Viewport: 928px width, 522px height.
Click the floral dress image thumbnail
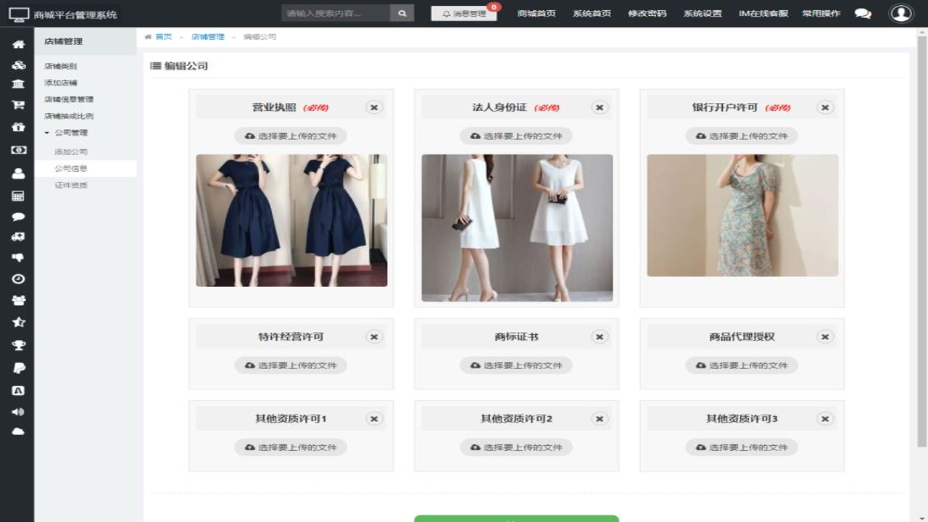tap(742, 215)
